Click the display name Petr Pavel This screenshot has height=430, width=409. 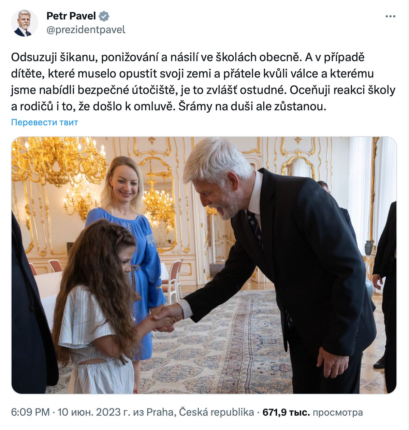click(x=71, y=16)
